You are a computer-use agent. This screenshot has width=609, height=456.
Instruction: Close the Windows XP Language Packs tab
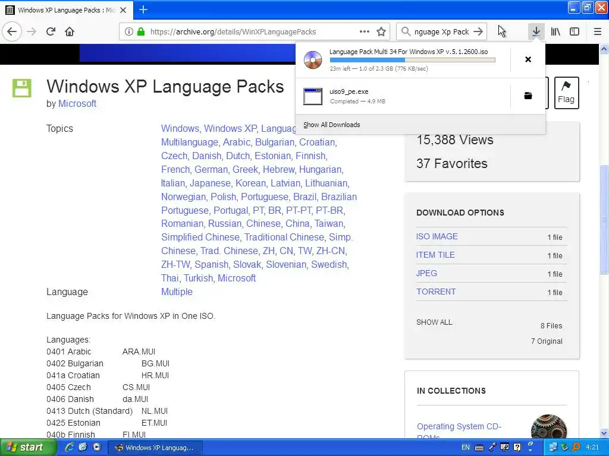[x=123, y=10]
